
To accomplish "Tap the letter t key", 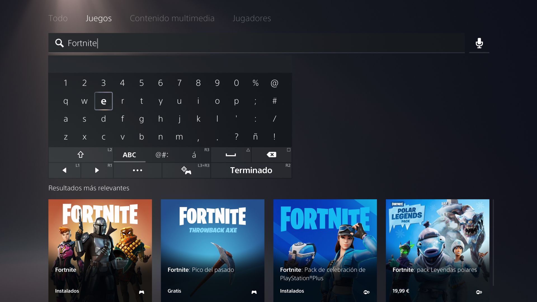I will coord(142,101).
